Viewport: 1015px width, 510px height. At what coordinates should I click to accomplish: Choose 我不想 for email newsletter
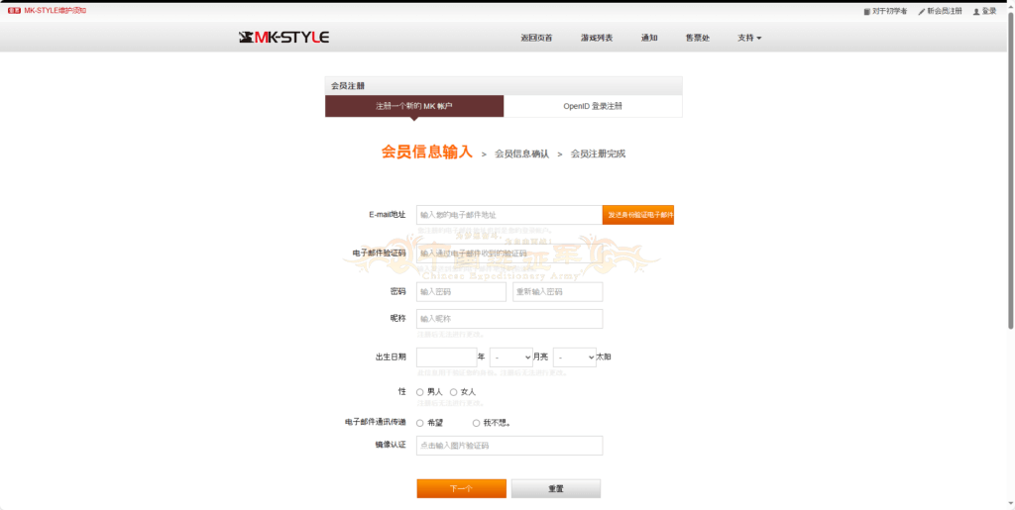tap(476, 423)
